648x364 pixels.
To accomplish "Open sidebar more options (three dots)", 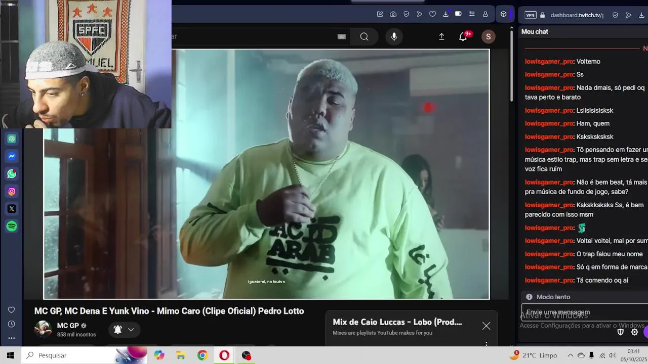I will [12, 338].
